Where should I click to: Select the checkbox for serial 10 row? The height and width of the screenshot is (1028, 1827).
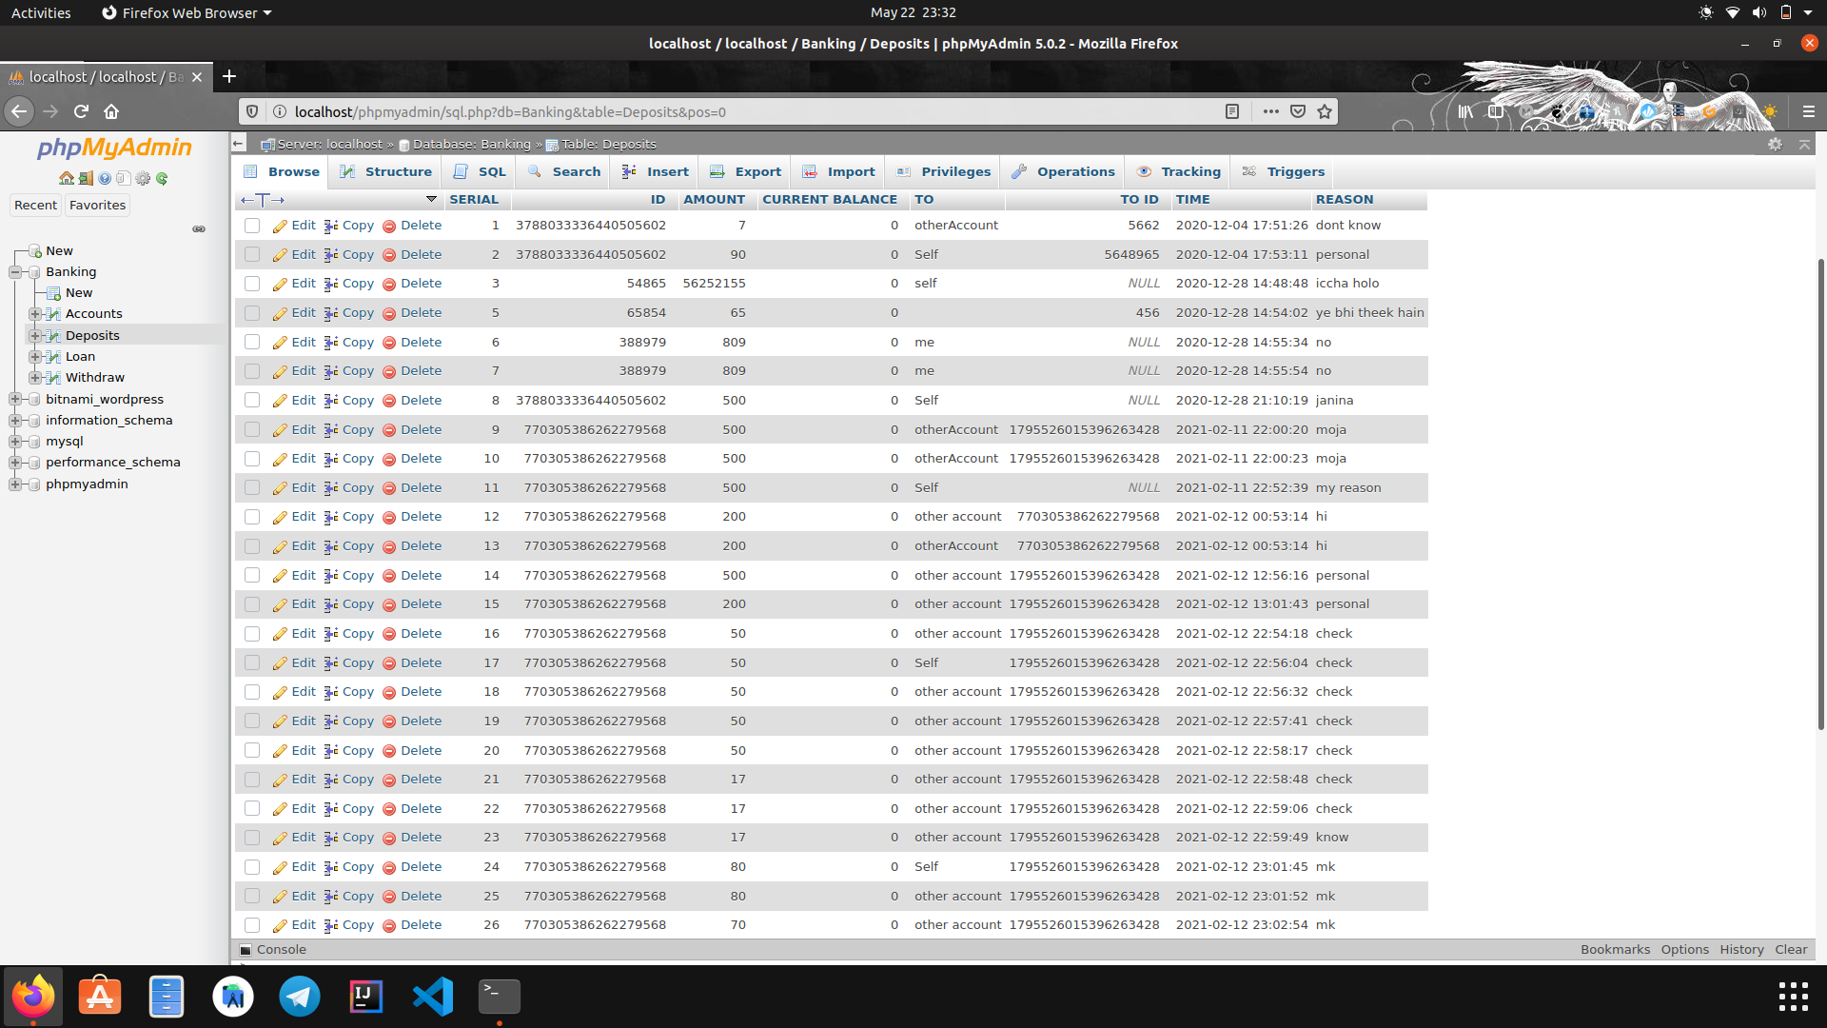pyautogui.click(x=252, y=459)
